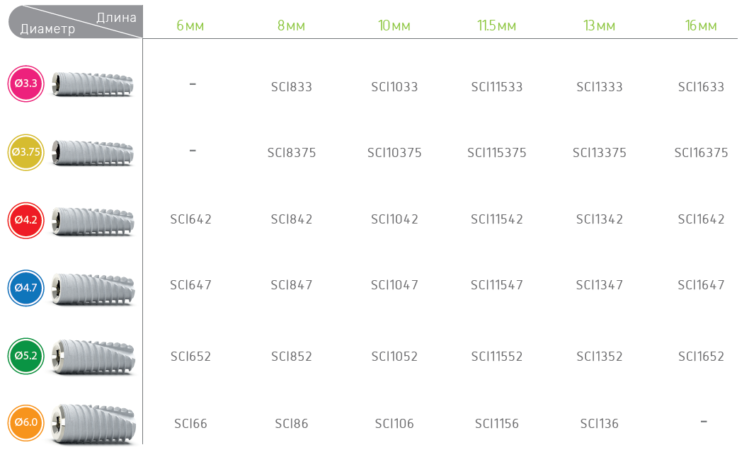
Task: Choose article code SCI1052
Action: (x=394, y=357)
